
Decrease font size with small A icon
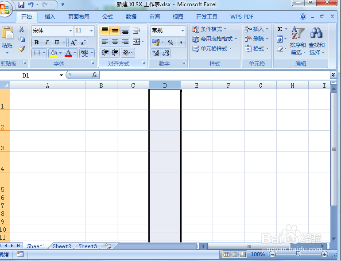83,43
